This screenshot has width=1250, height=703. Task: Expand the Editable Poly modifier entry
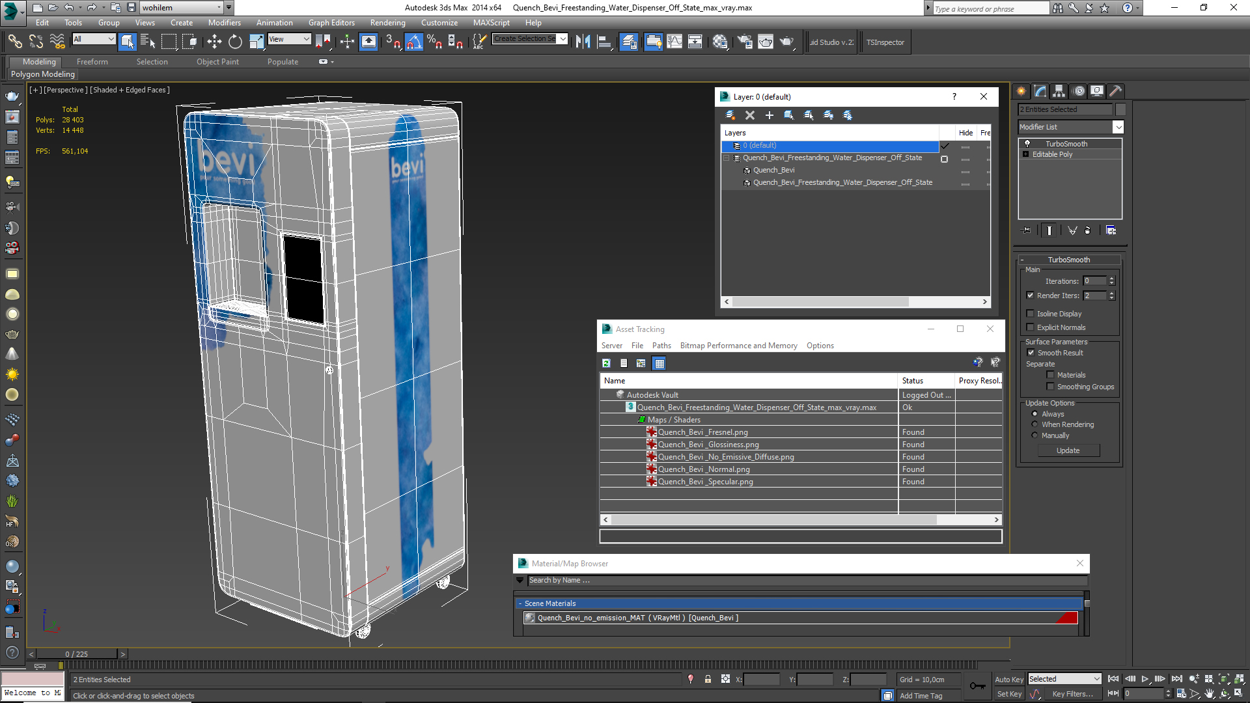[x=1026, y=154]
